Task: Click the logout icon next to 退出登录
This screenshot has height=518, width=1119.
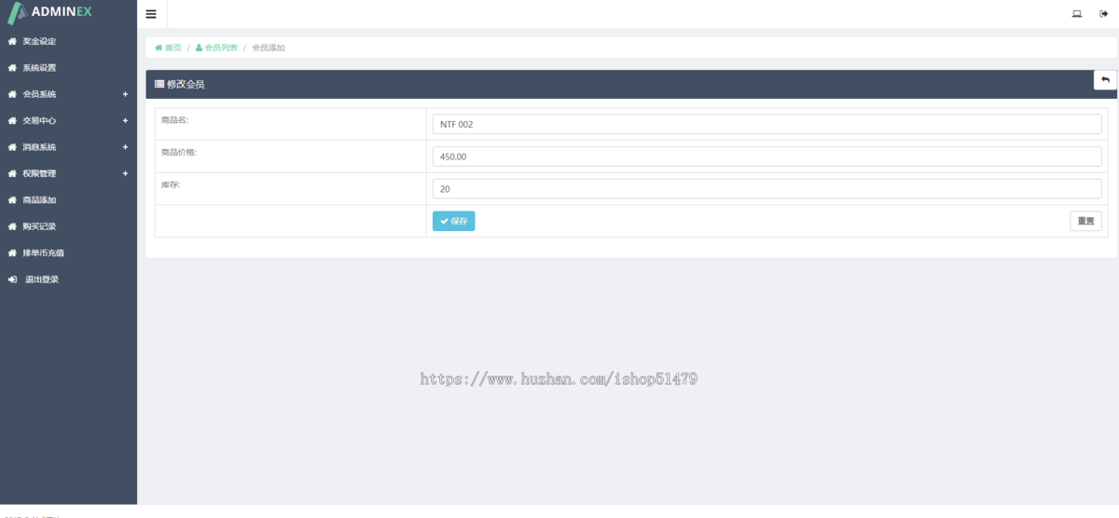Action: point(12,279)
